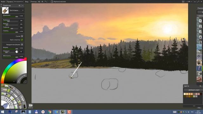Adjust the Краска slider
203x114 pixels.
pyautogui.click(x=10, y=25)
